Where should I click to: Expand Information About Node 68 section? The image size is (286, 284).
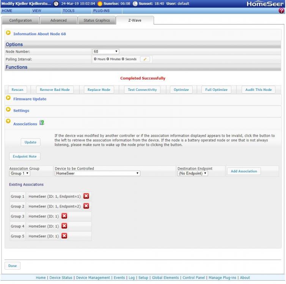(8, 33)
